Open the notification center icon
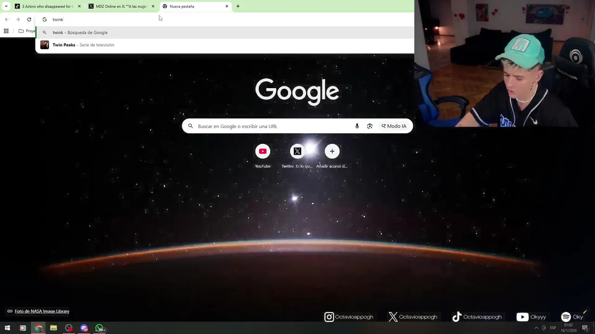This screenshot has width=595, height=334. point(585,328)
